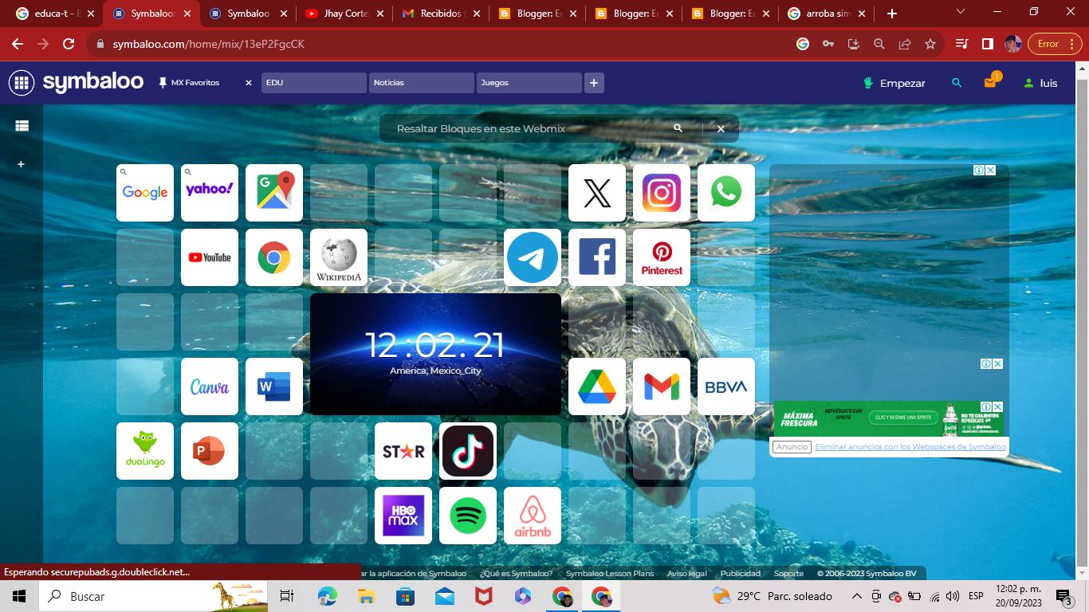Open the Star+ tile

[403, 451]
